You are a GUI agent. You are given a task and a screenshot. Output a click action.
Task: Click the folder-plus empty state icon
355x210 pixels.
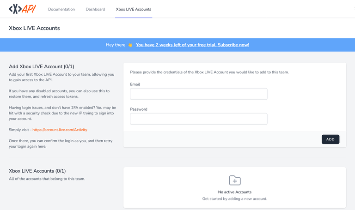click(235, 180)
